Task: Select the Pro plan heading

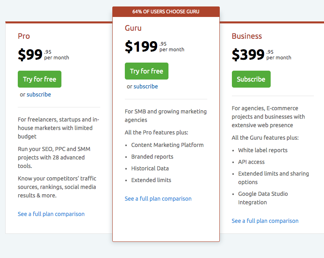Action: (x=24, y=36)
